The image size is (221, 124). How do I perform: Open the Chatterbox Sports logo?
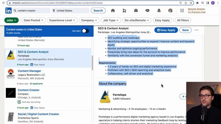(11, 117)
